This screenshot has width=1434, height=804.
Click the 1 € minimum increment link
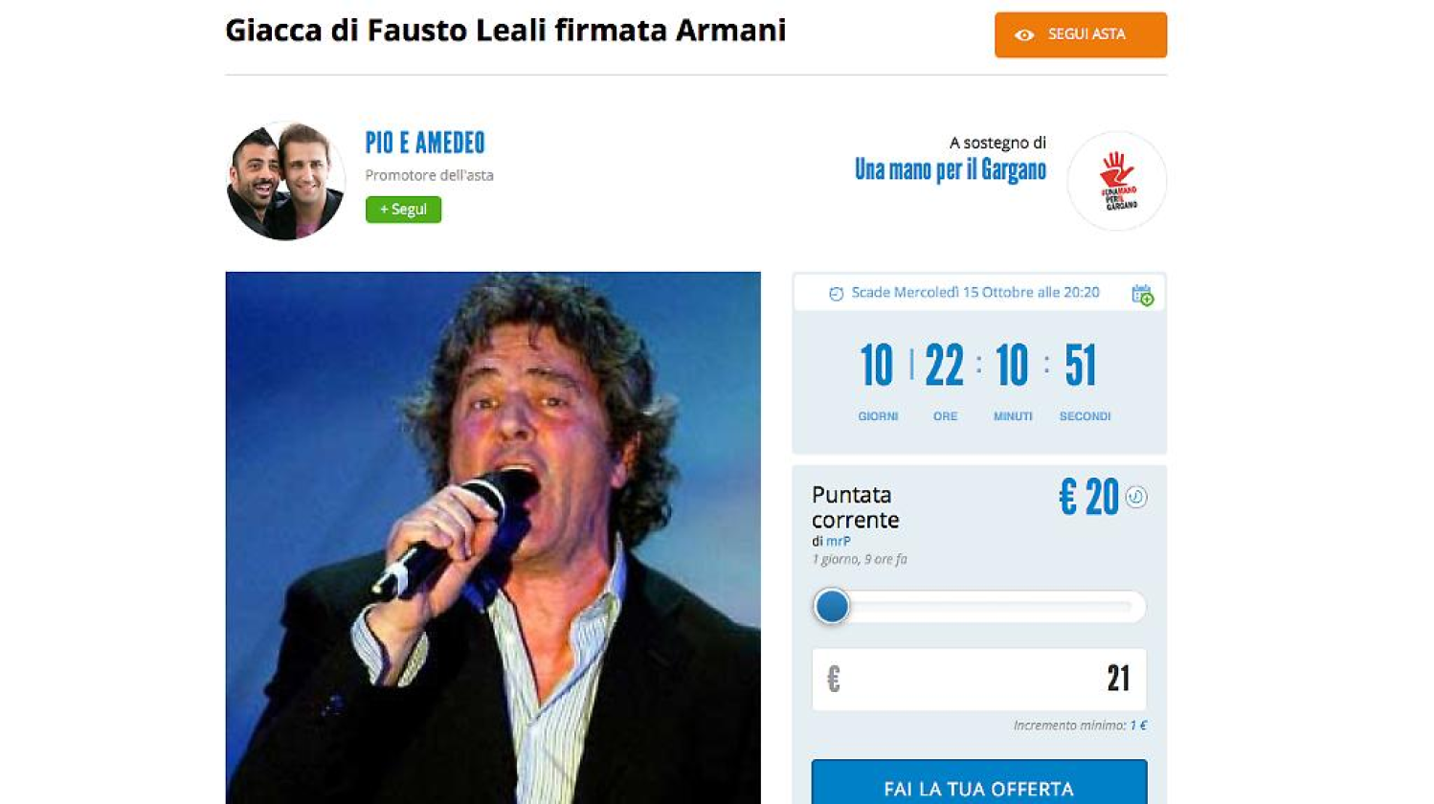1138,726
